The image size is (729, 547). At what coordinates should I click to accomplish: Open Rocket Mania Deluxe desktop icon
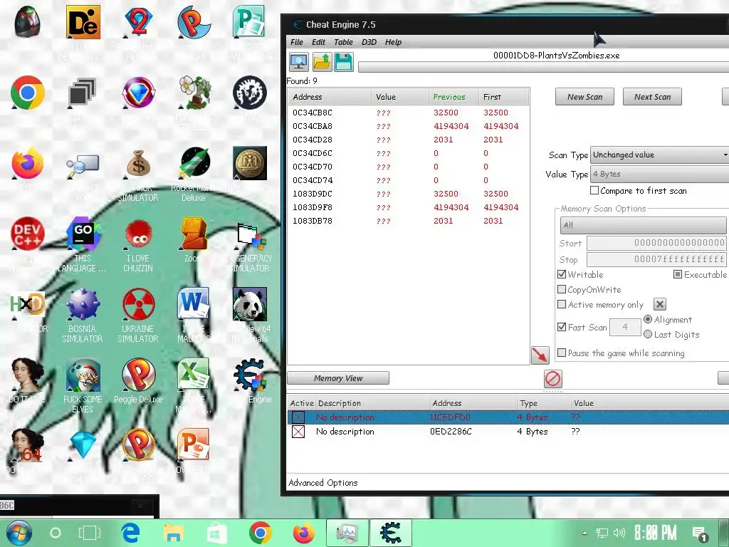[x=194, y=163]
